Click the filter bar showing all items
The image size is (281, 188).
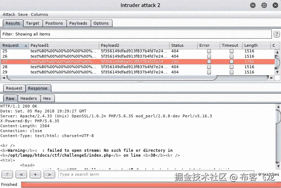(136, 34)
